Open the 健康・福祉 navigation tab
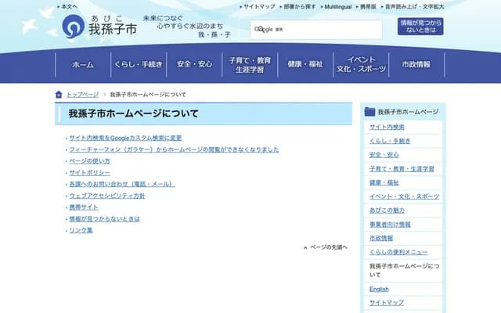501x313 pixels. [305, 65]
